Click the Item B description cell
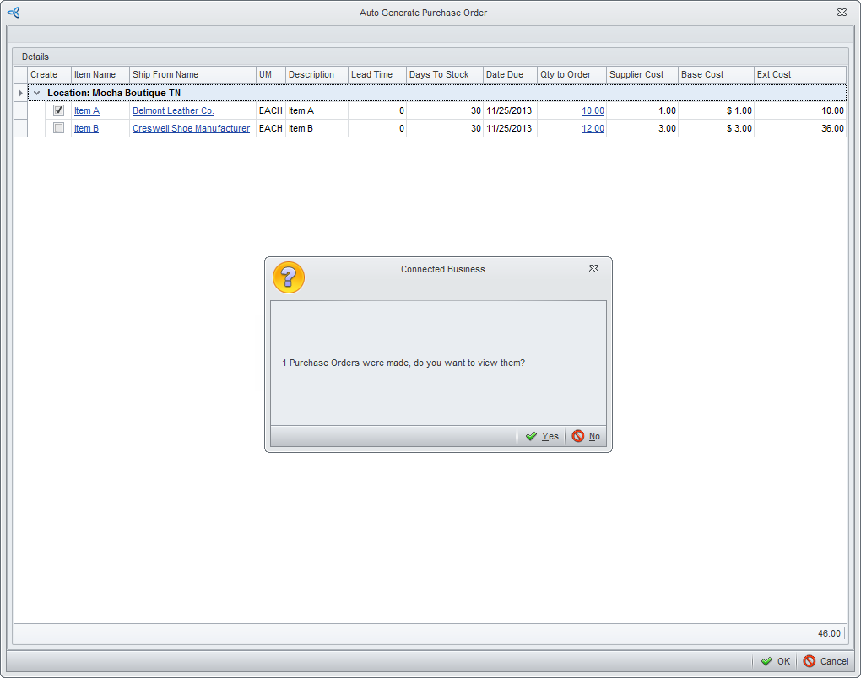861x678 pixels. 317,128
